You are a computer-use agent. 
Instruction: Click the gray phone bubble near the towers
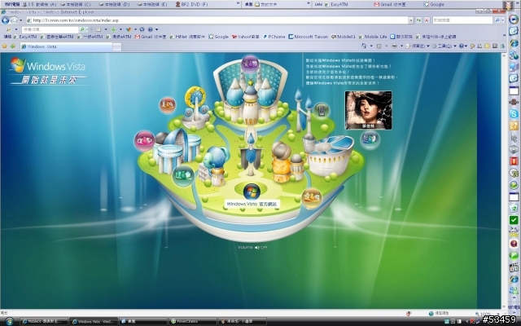(322, 111)
